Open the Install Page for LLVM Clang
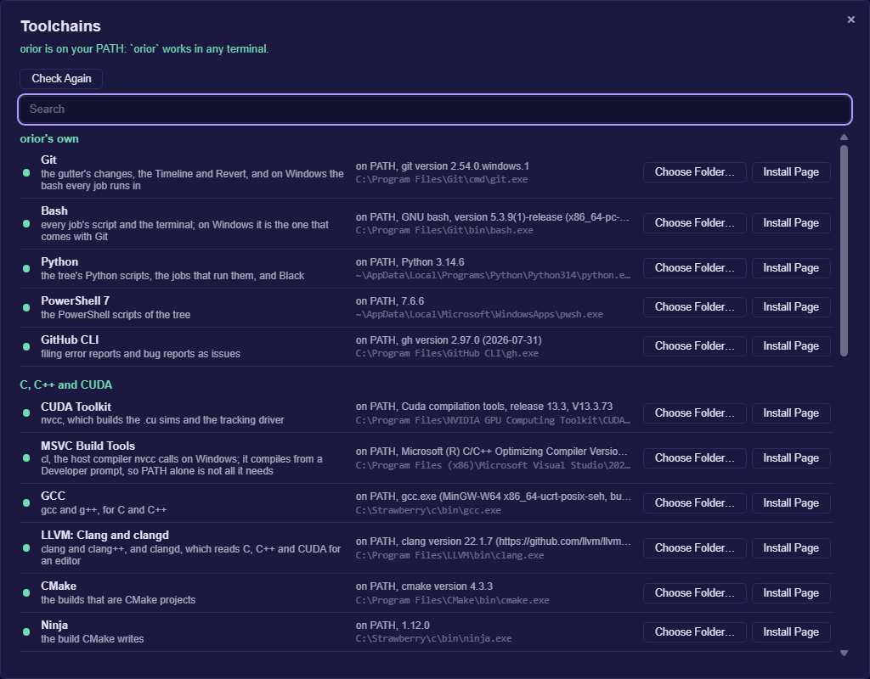 791,548
